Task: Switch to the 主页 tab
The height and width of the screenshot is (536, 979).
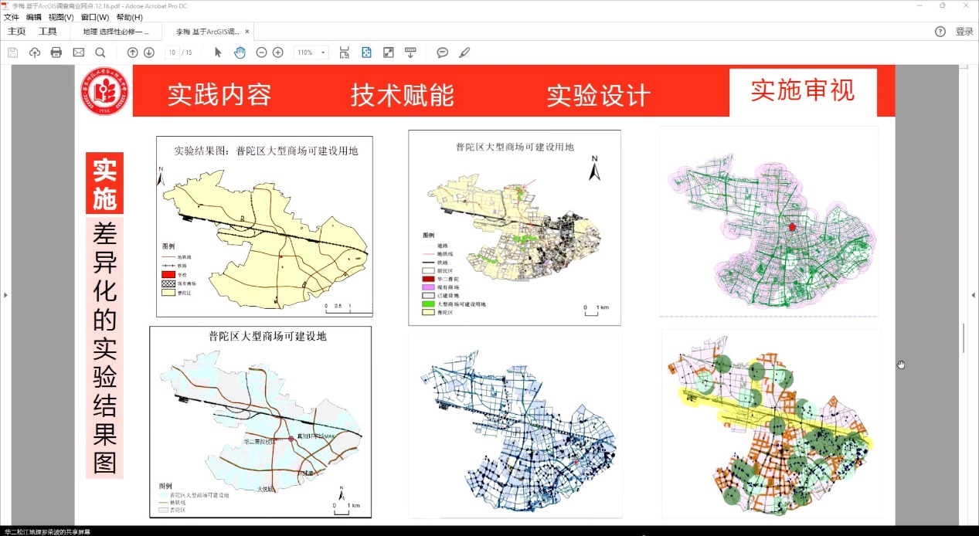Action: point(17,32)
